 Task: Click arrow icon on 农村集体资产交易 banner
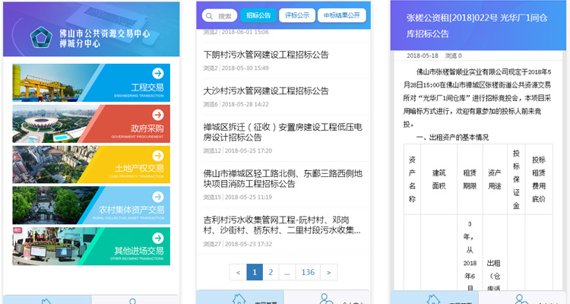158,197
